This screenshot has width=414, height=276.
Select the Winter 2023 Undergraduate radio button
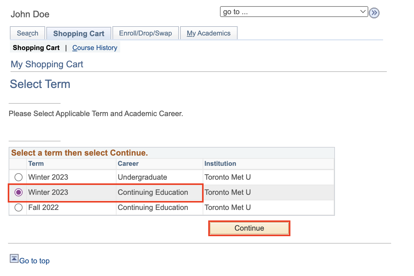(19, 177)
